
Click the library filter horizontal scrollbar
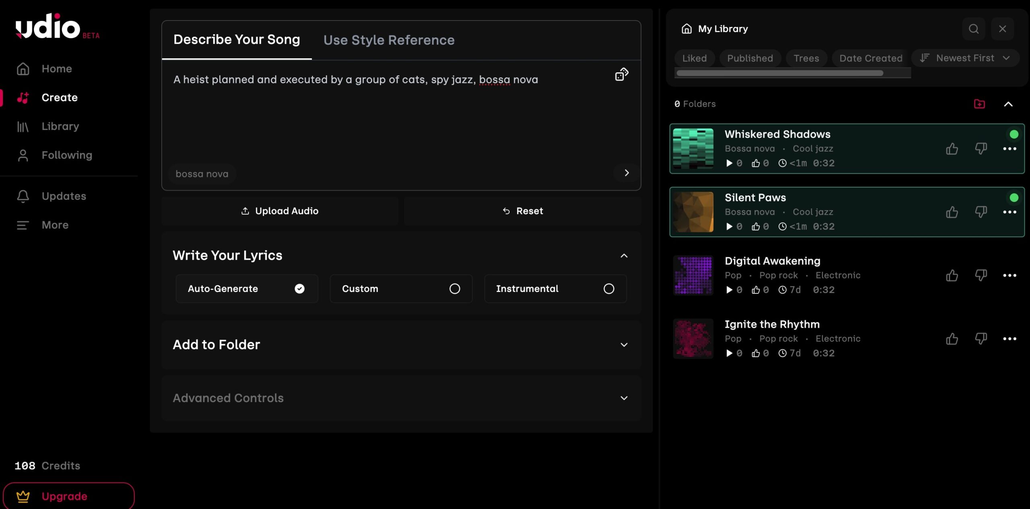tap(780, 73)
